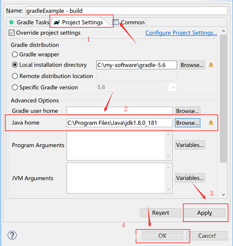Screen dimensions: 233x246
Task: Click inside the JVM Arguments text area
Action: pos(116,178)
